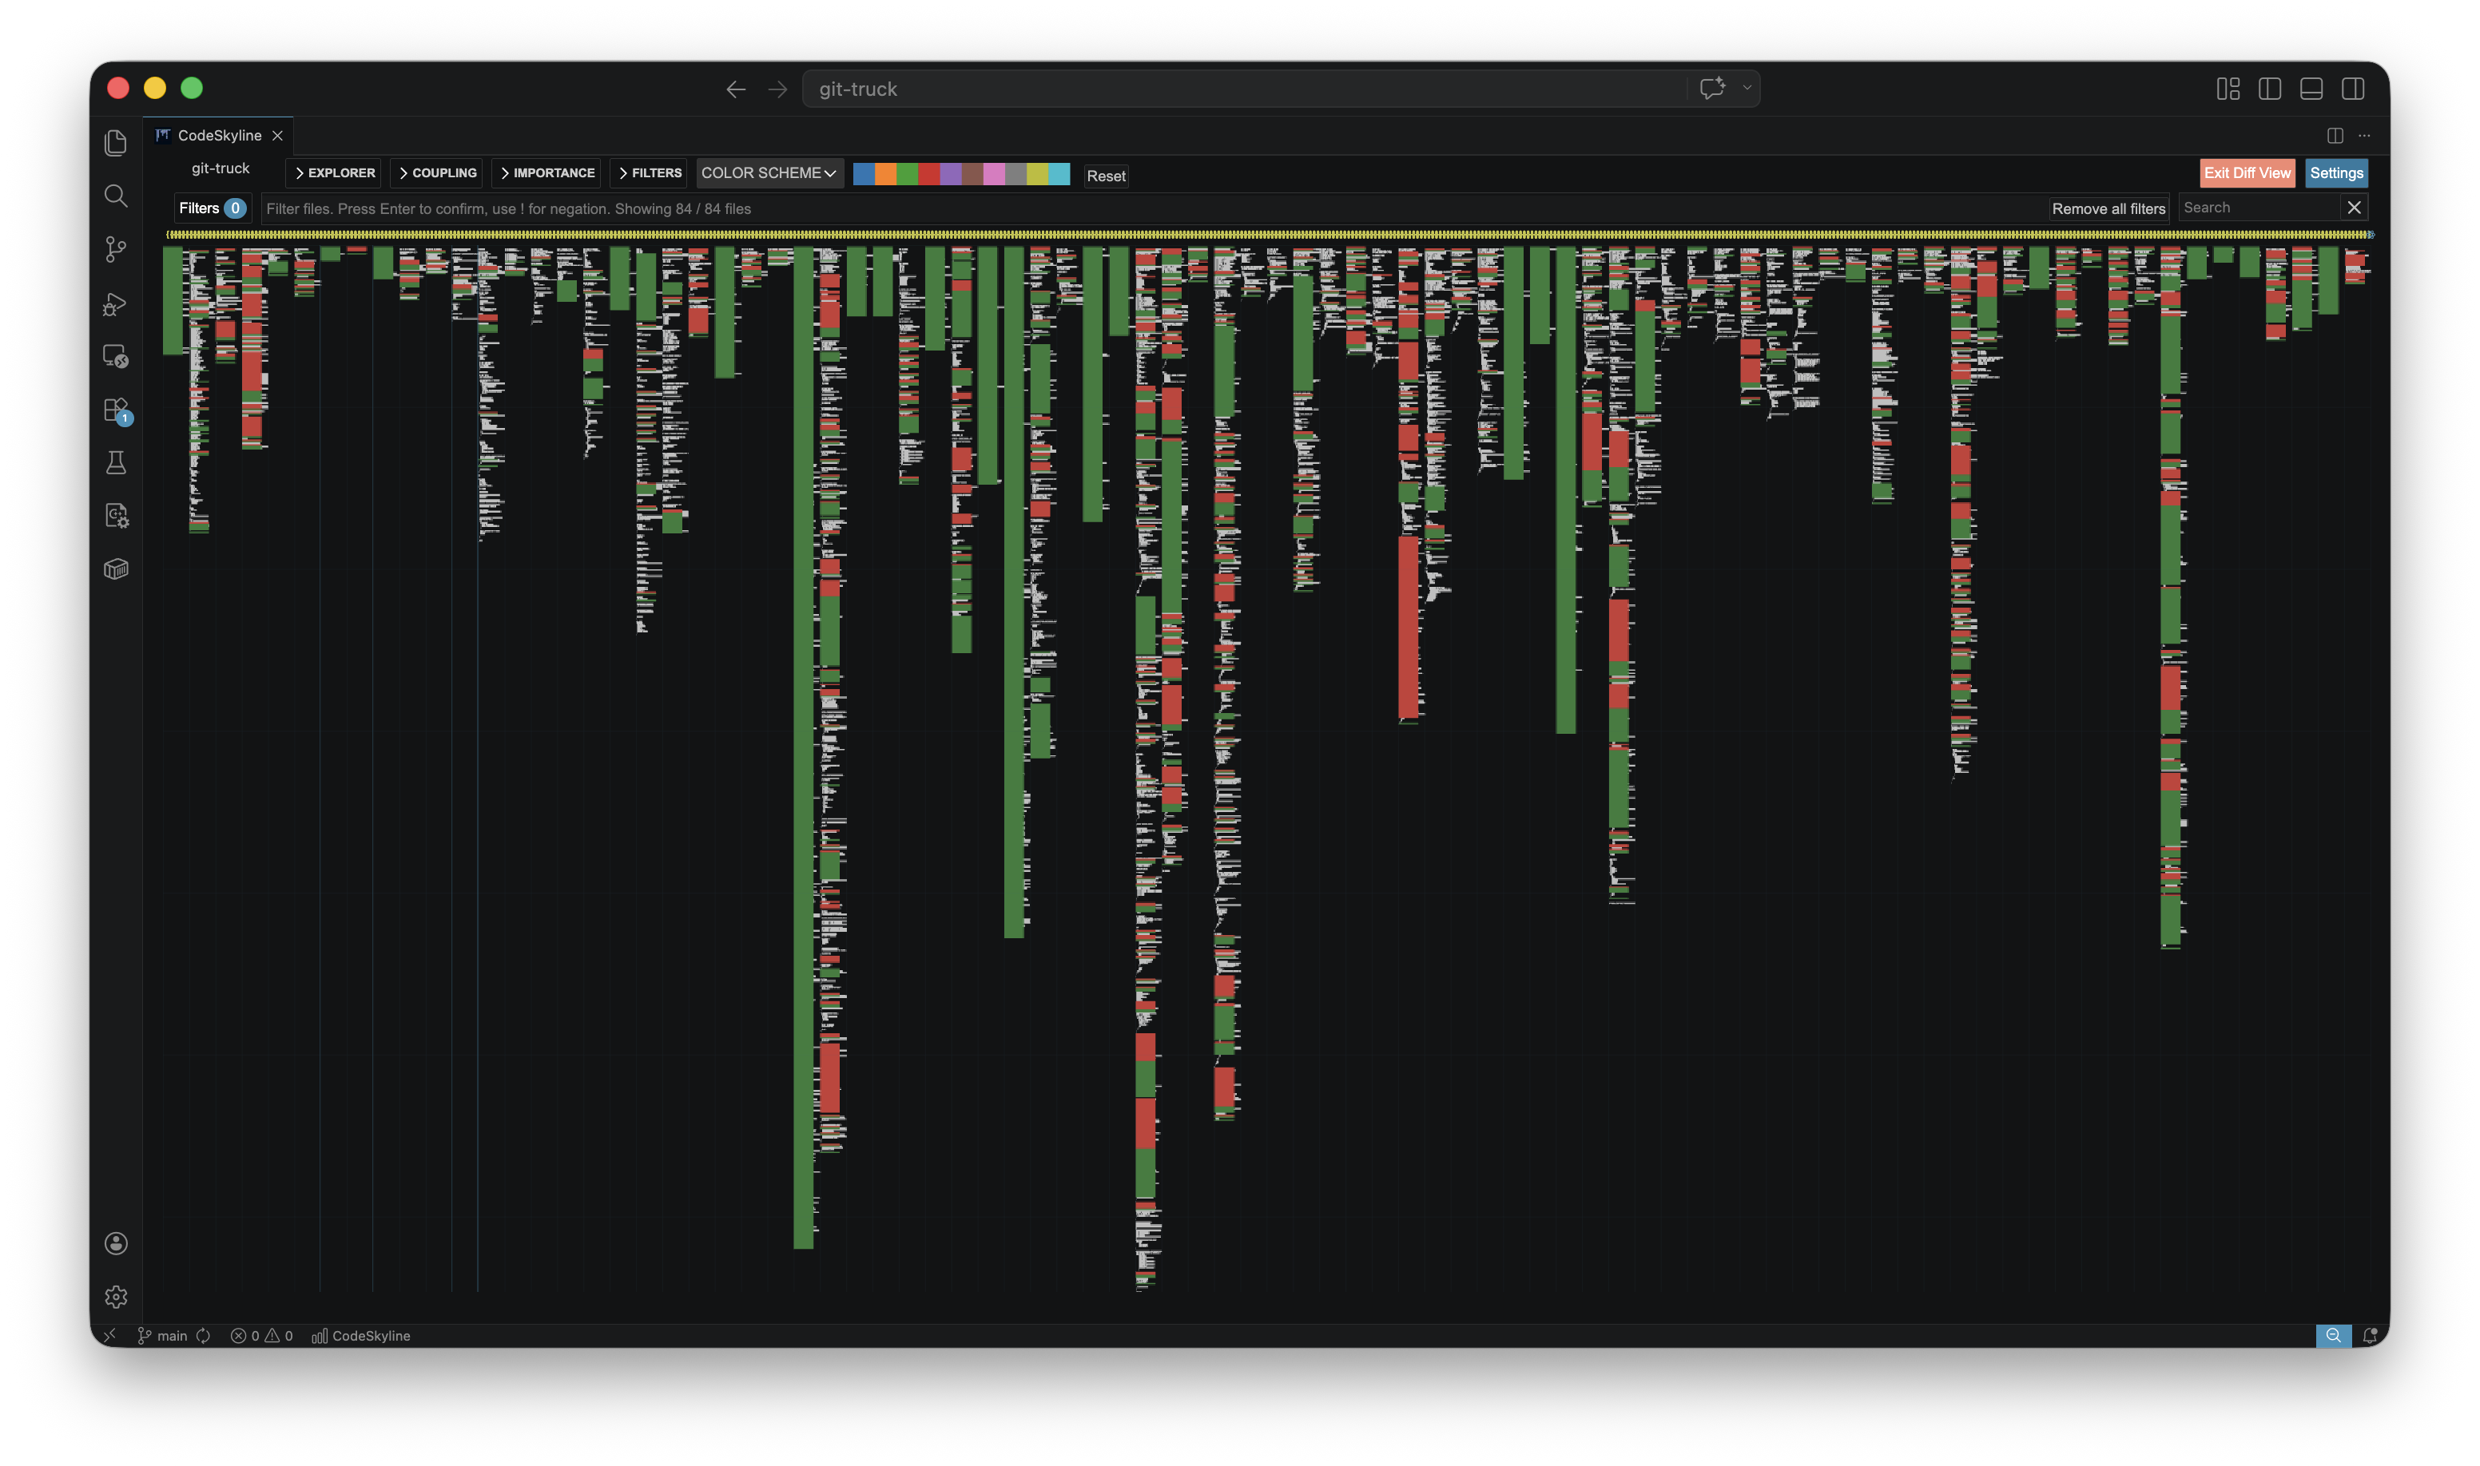Go forward with the right arrow
Image resolution: width=2480 pixels, height=1466 pixels.
778,89
